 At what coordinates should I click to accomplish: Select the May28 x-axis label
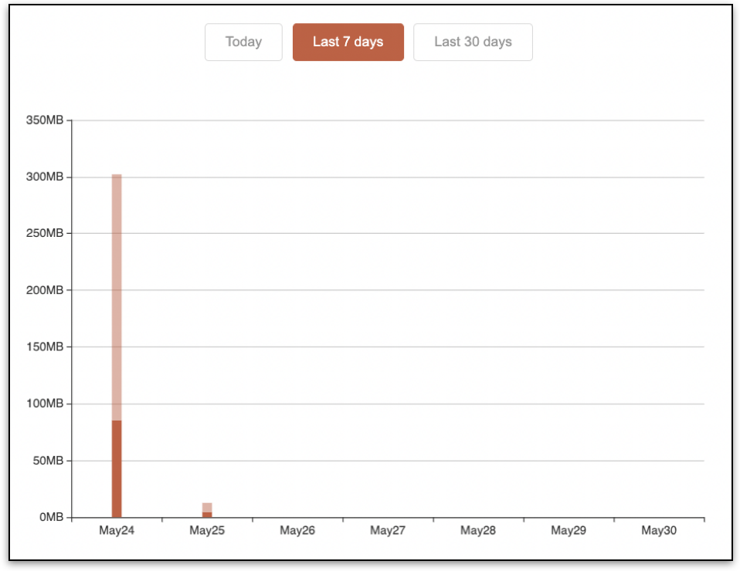tap(478, 530)
